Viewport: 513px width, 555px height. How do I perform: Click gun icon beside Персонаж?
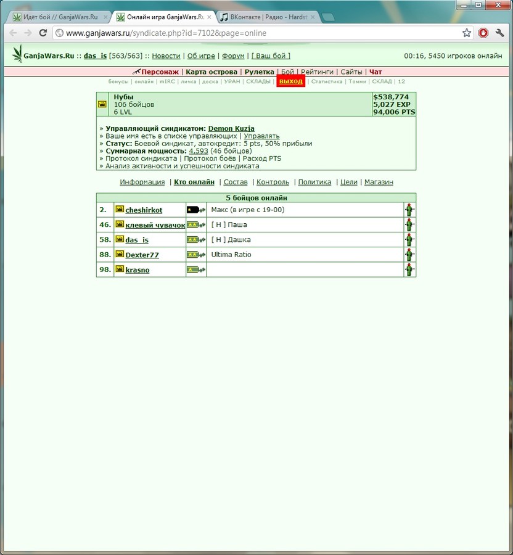(136, 72)
